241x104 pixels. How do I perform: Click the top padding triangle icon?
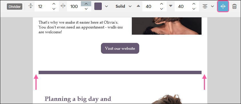[138, 6]
